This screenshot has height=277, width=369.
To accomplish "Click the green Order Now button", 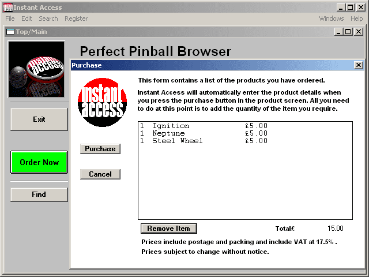I will click(x=39, y=162).
